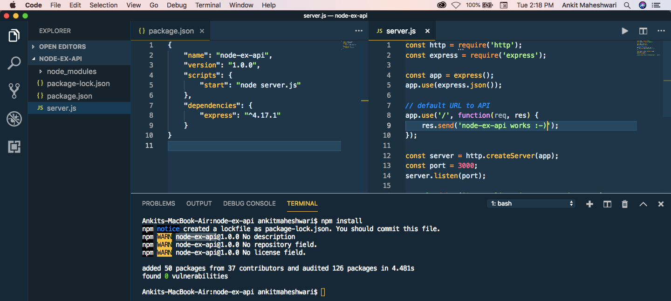
Task: Switch to the Output panel tab
Action: [x=199, y=204]
